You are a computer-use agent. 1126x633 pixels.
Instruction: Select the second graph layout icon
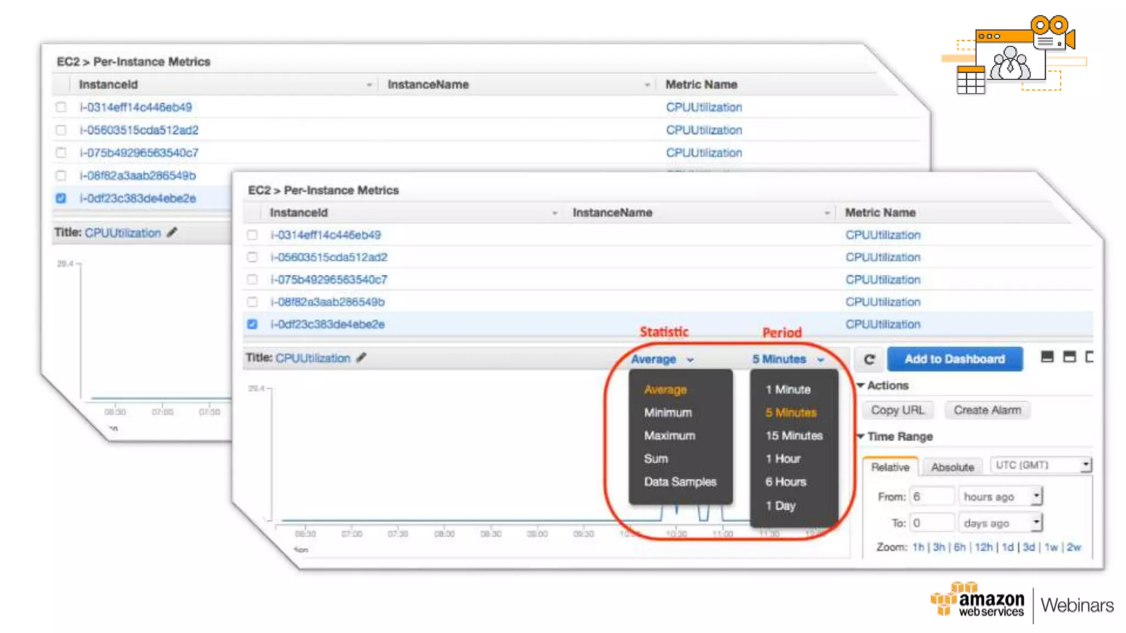click(1069, 357)
